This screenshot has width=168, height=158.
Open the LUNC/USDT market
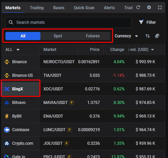tap(54, 130)
